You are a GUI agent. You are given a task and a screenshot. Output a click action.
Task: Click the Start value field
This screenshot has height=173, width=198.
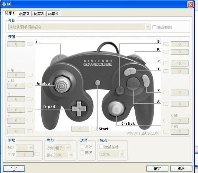(80, 129)
